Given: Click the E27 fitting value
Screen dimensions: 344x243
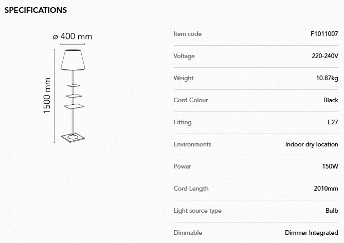Looking at the screenshot, I should pyautogui.click(x=333, y=122).
